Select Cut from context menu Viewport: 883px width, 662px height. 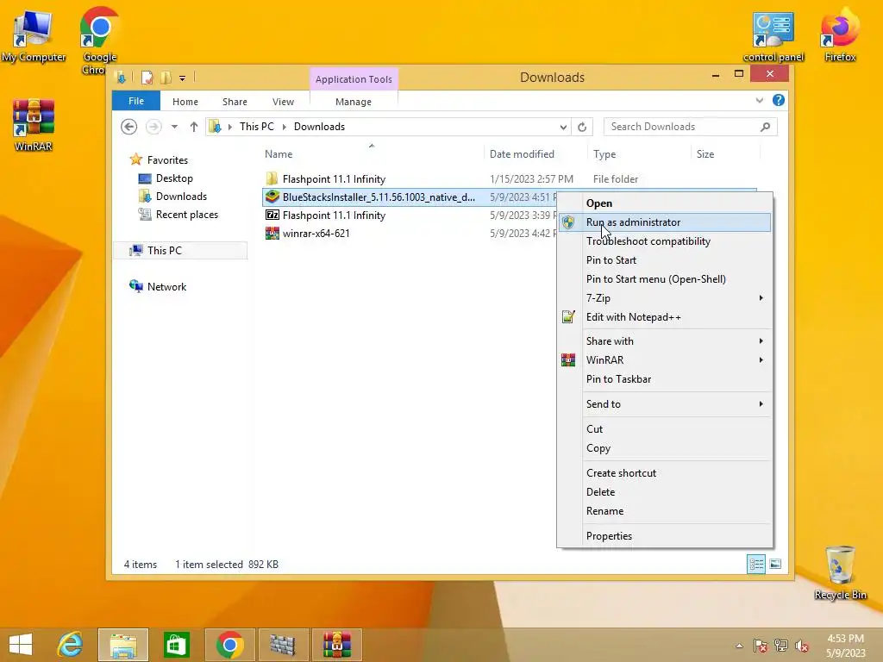665,429
